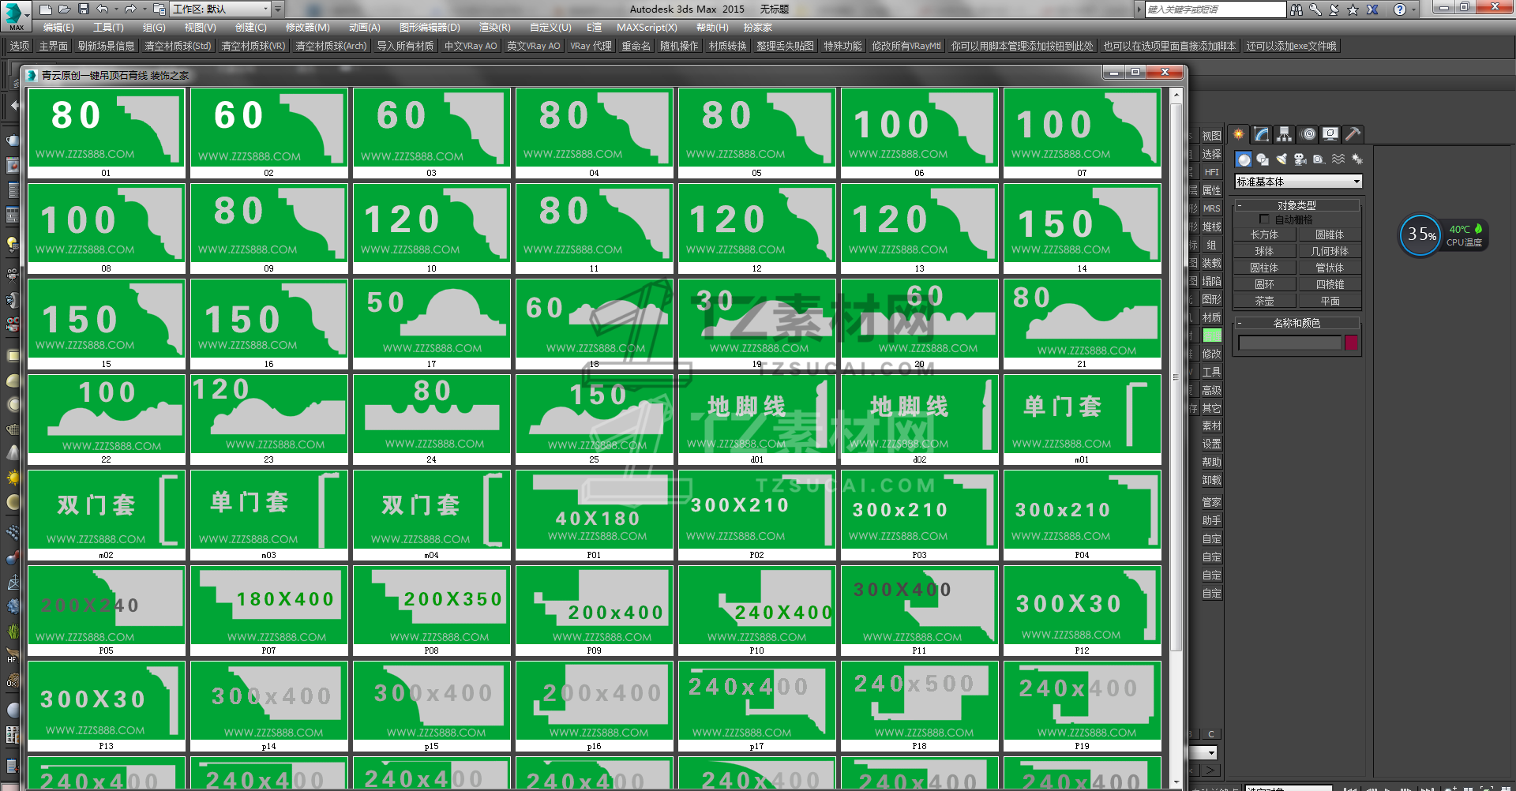Select the Lights category icon
The image size is (1516, 791).
[x=1281, y=159]
